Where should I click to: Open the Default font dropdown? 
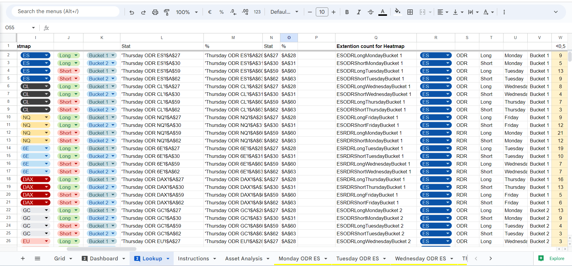pos(284,12)
